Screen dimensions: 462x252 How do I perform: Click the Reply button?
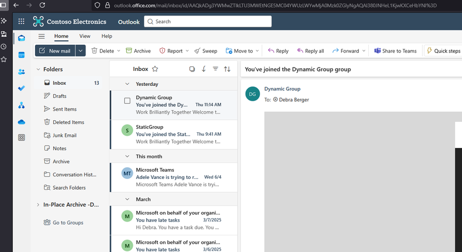click(x=278, y=51)
